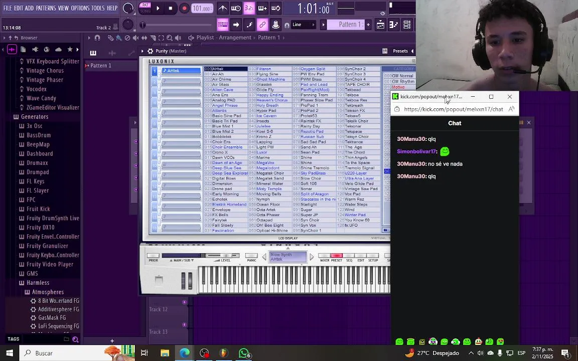
Task: Click the Browser audio waveform tab icon
Action: 12,49
